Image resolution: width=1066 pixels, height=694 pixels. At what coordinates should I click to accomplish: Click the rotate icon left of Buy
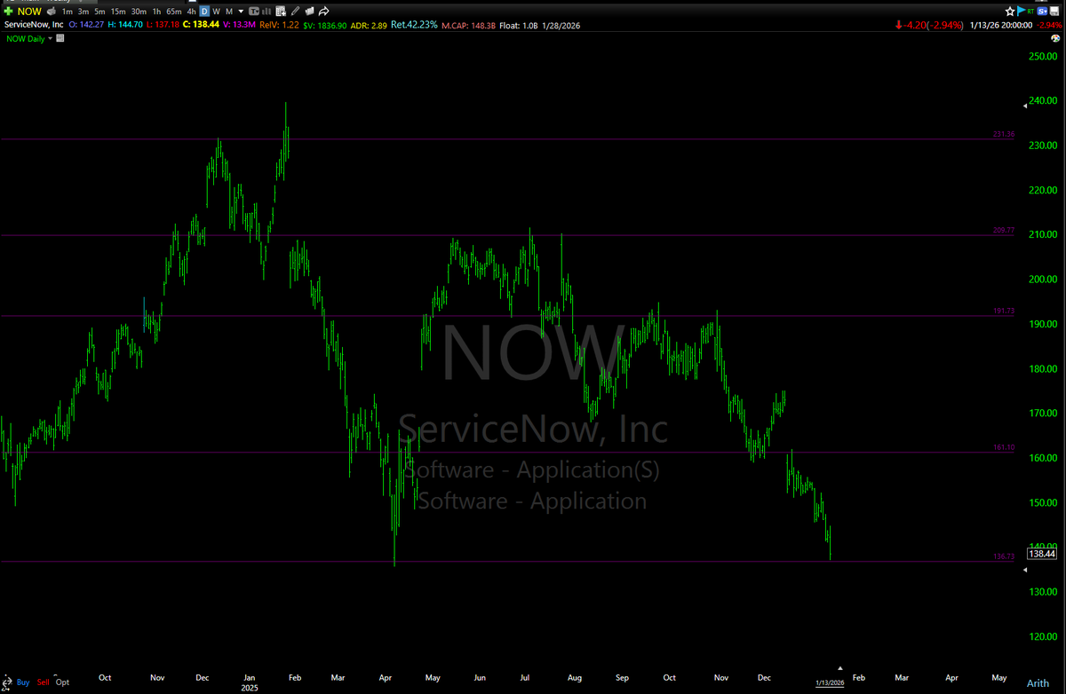click(x=7, y=682)
